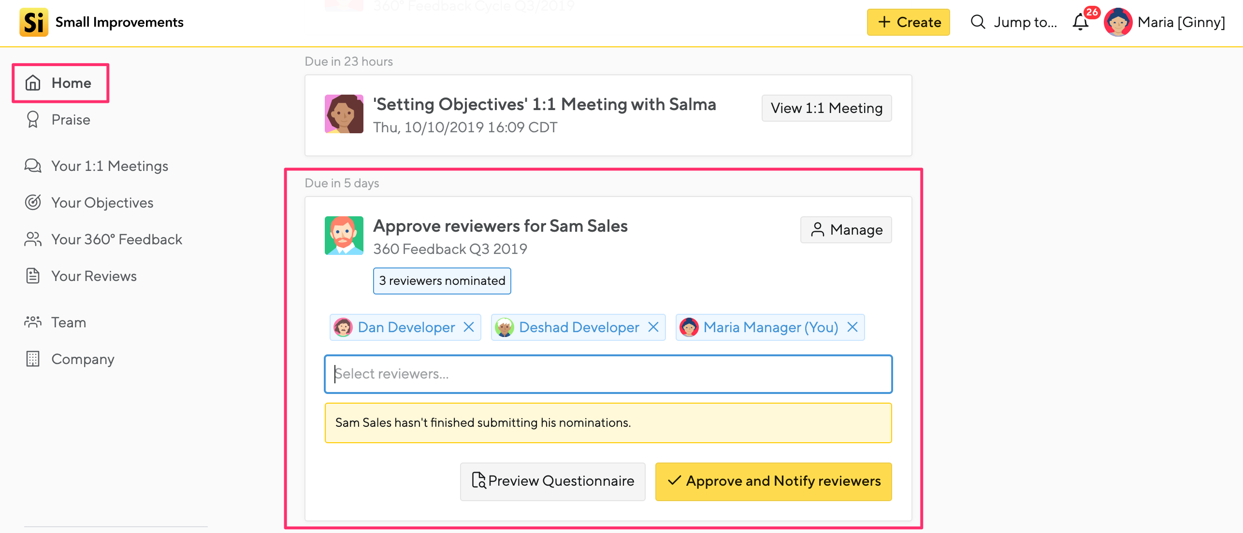Click Maria's profile avatar in header
Screen dimensions: 1243x533
tap(1118, 22)
